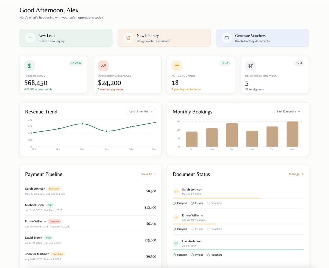Click '2 overdue payments' text
The width and height of the screenshot is (329, 268).
(x=111, y=89)
